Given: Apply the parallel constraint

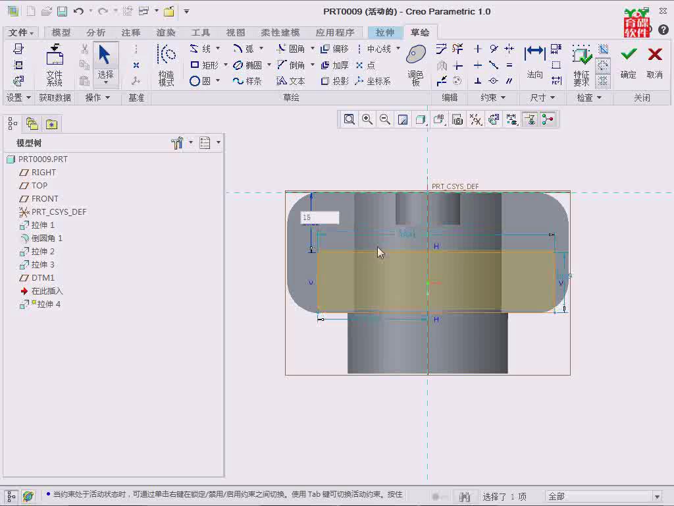Looking at the screenshot, I should point(509,81).
